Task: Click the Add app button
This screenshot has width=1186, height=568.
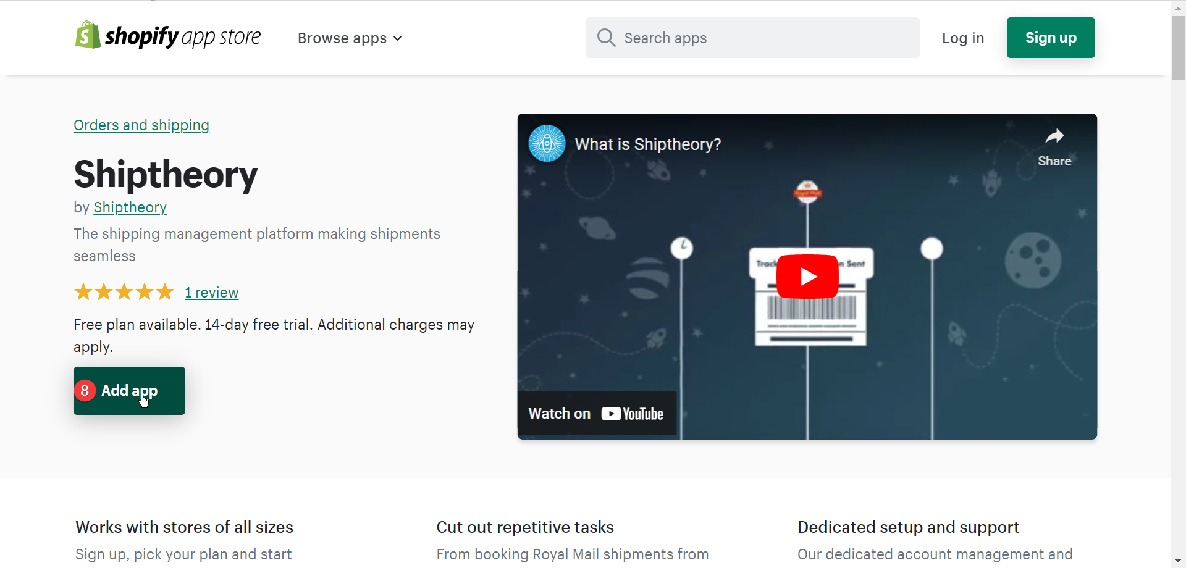Action: pyautogui.click(x=129, y=391)
